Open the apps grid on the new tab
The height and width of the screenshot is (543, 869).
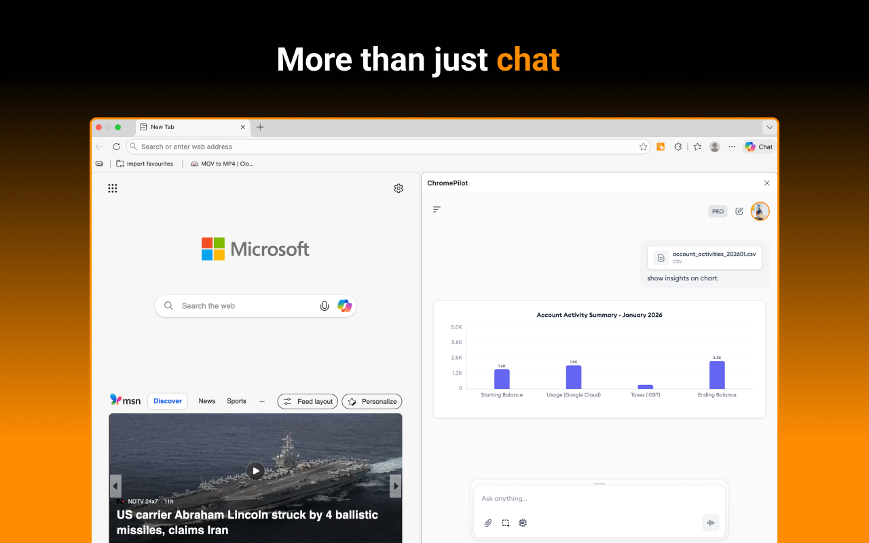[x=113, y=188]
